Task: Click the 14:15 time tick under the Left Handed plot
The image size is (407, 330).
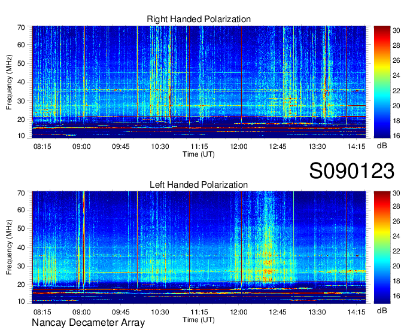Action: (x=356, y=312)
